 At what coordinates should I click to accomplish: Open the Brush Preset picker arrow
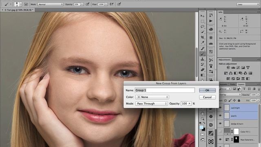coord(21,4)
